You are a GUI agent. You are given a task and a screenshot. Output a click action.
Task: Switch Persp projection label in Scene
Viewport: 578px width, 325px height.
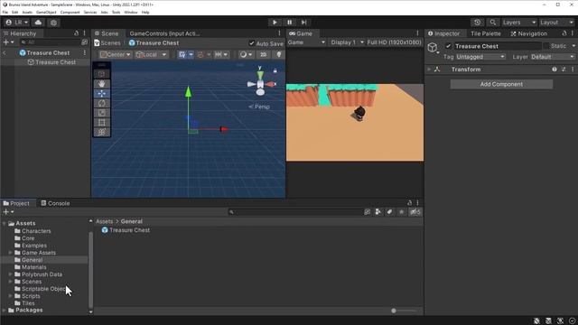259,107
